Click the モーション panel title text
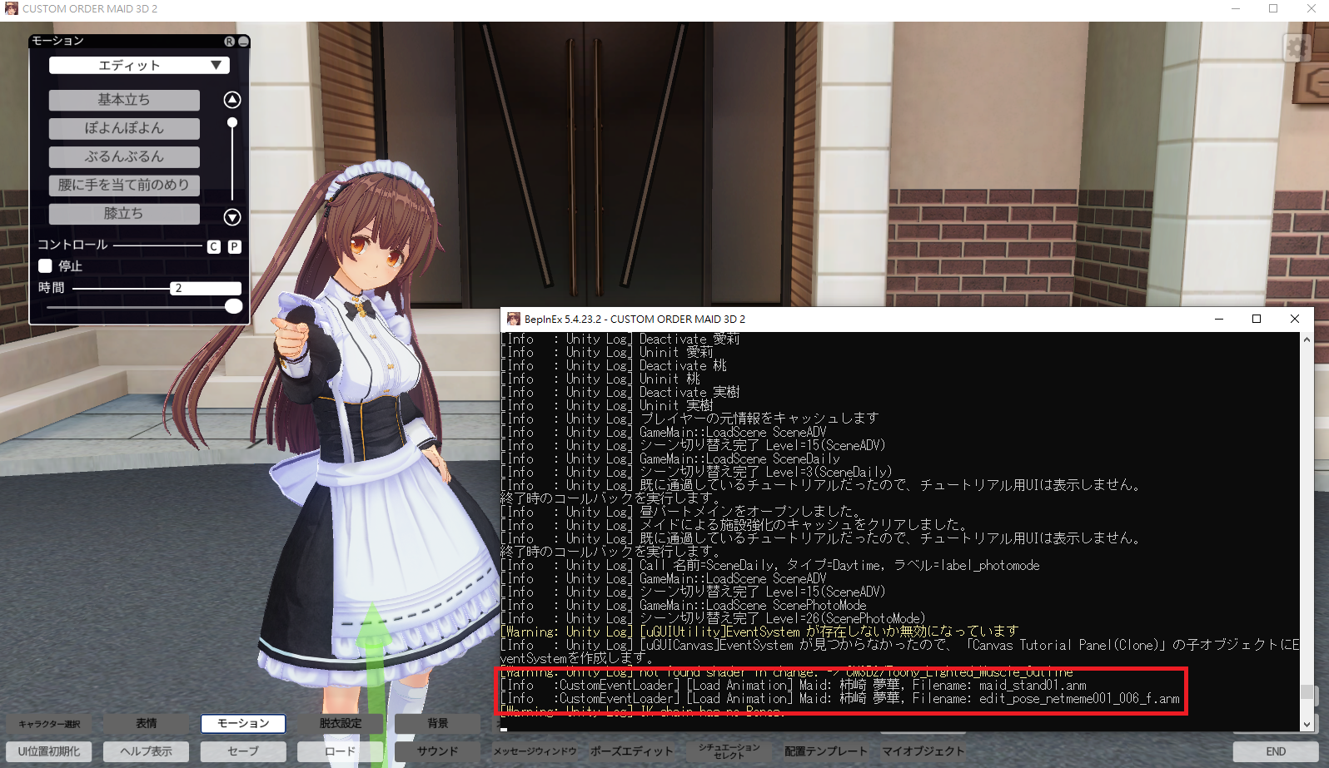1329x768 pixels. [x=57, y=41]
